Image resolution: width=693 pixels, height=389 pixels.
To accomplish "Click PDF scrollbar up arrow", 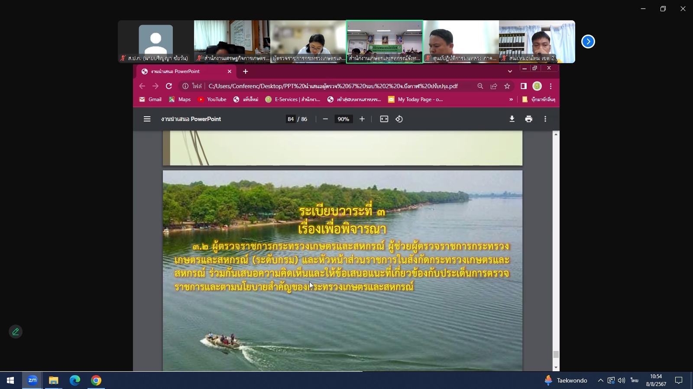I will 556,134.
